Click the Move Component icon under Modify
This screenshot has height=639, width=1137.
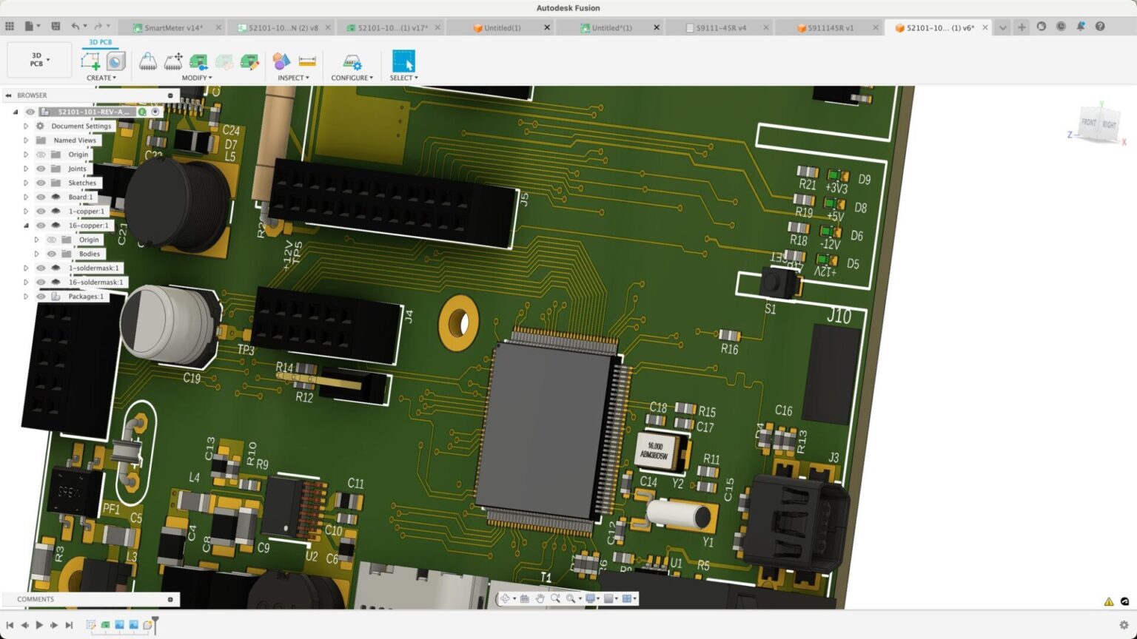click(x=172, y=62)
